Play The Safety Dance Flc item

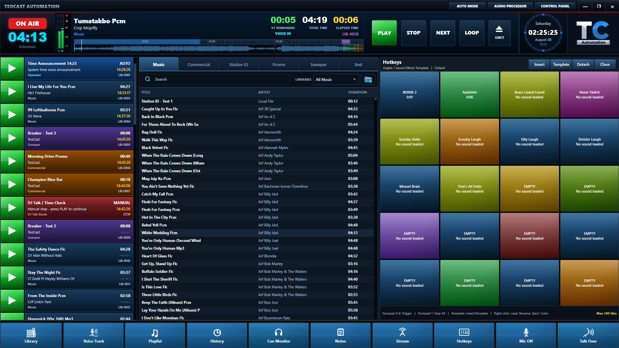(x=12, y=254)
